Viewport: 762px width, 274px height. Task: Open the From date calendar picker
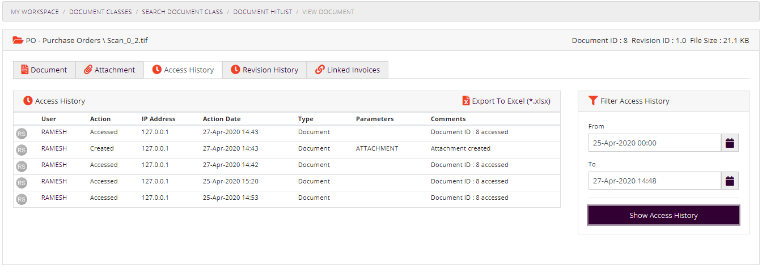click(x=730, y=143)
